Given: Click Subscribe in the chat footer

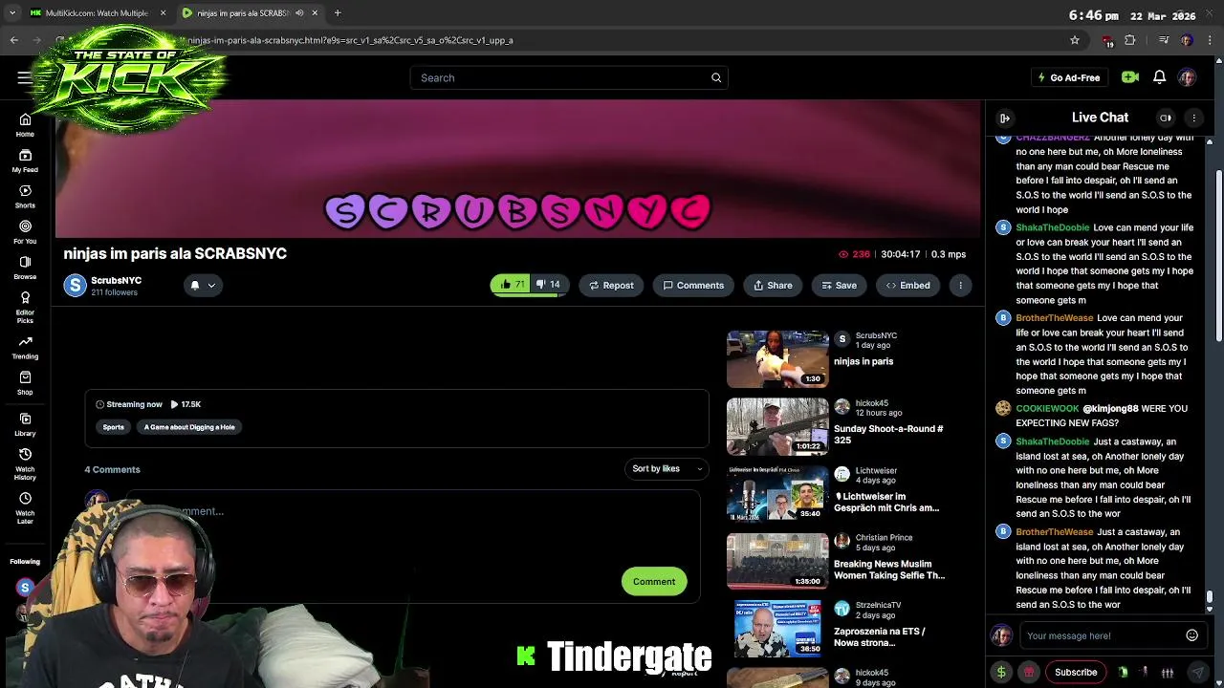Looking at the screenshot, I should point(1076,672).
